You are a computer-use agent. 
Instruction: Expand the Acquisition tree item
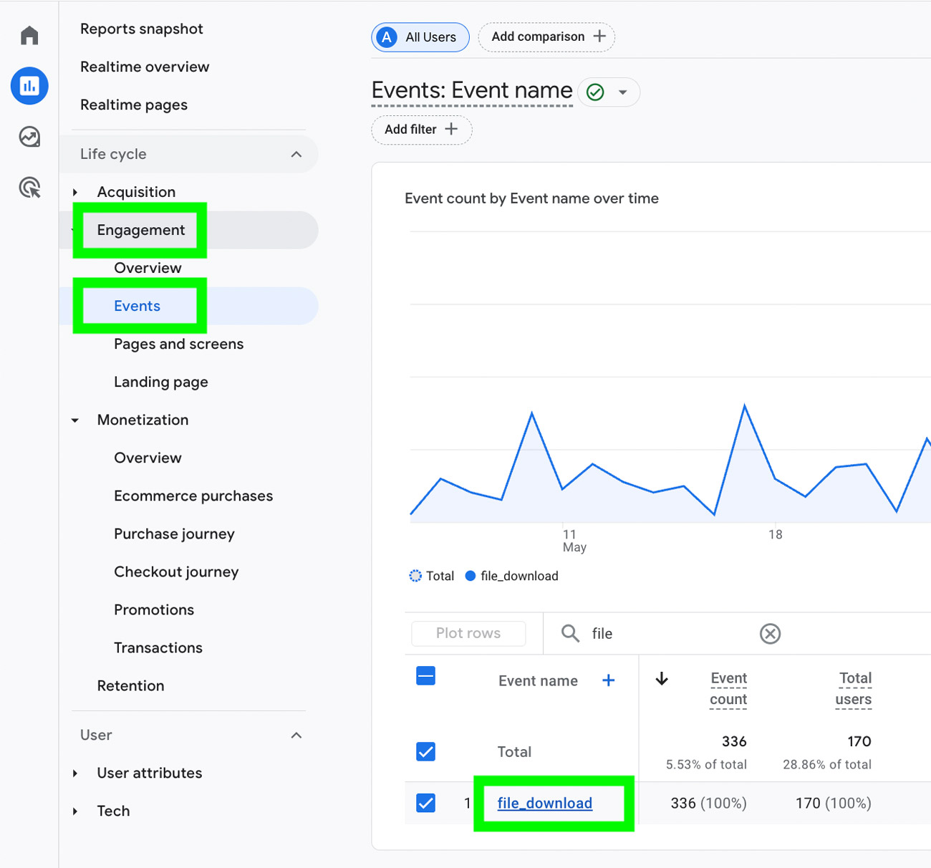(x=75, y=192)
